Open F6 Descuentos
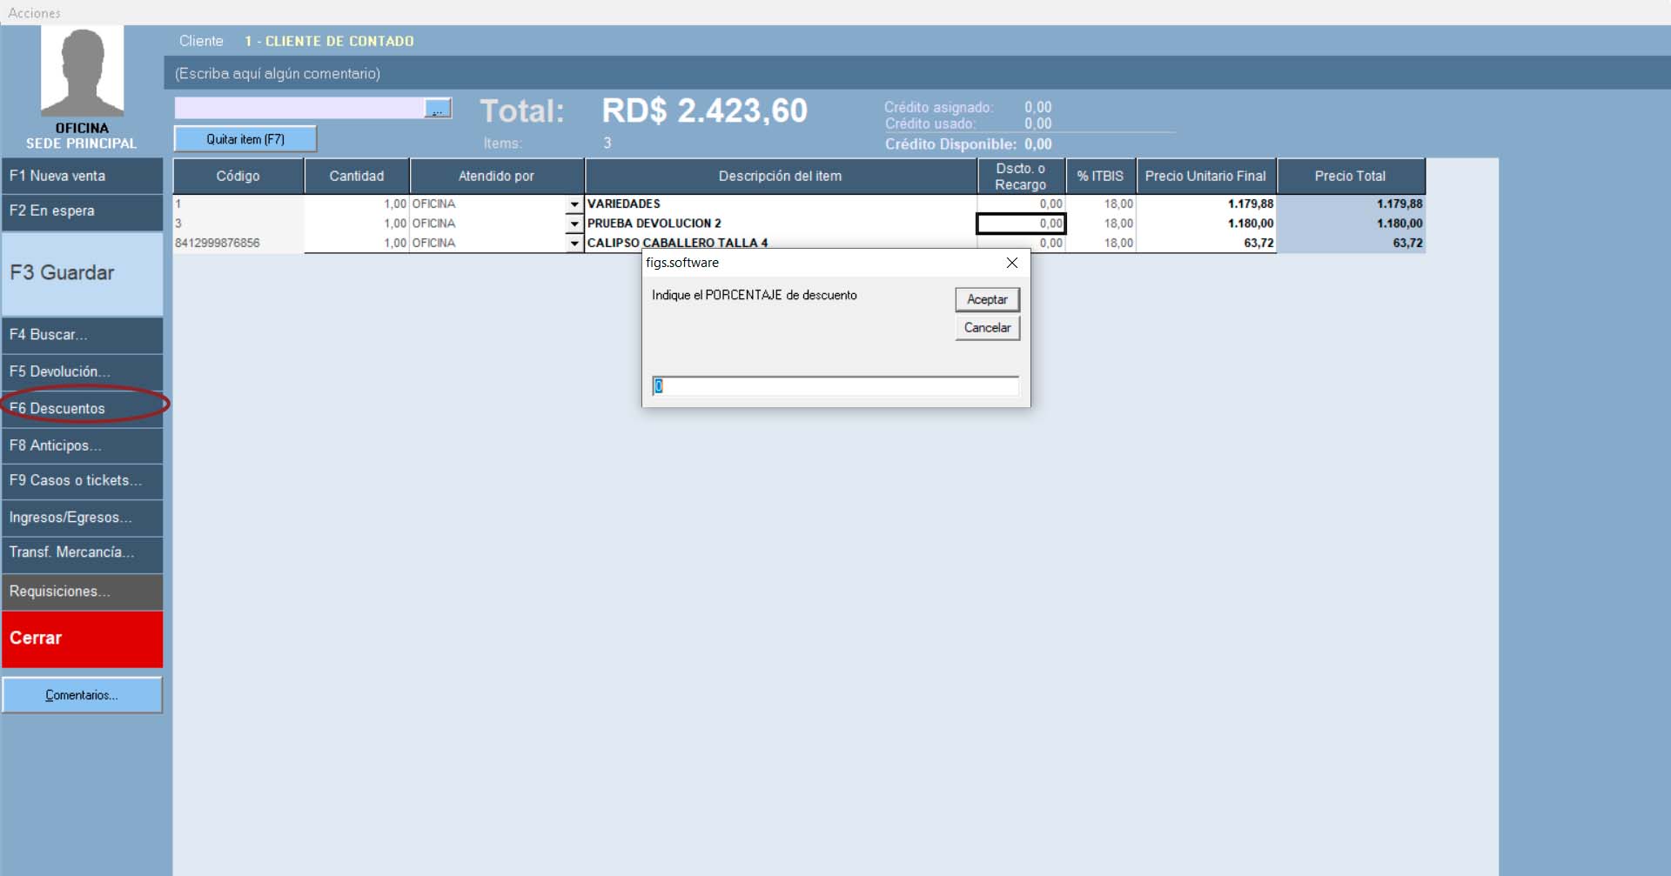The image size is (1671, 876). tap(82, 408)
